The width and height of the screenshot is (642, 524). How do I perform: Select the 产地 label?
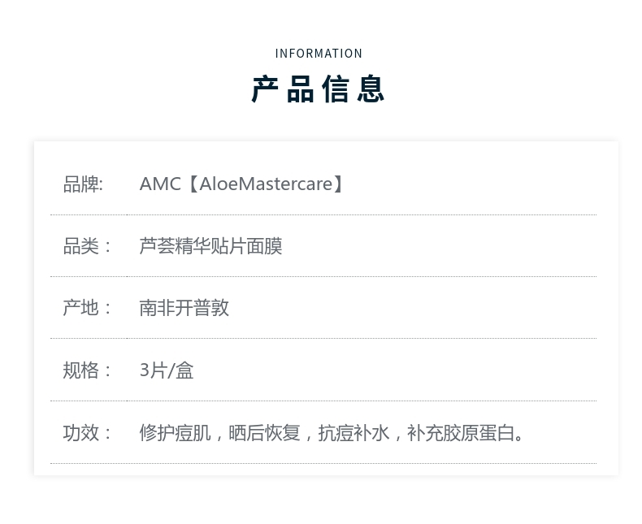[83, 308]
